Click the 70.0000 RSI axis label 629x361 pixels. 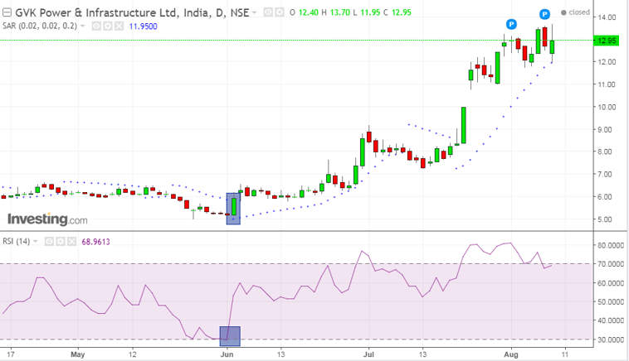pos(612,264)
